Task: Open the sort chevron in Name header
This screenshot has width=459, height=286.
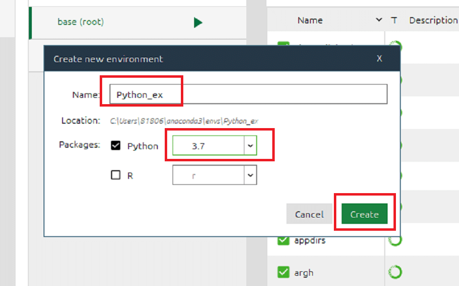Action: [x=379, y=20]
